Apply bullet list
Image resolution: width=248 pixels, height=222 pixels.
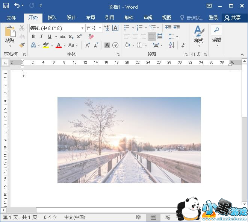127,28
